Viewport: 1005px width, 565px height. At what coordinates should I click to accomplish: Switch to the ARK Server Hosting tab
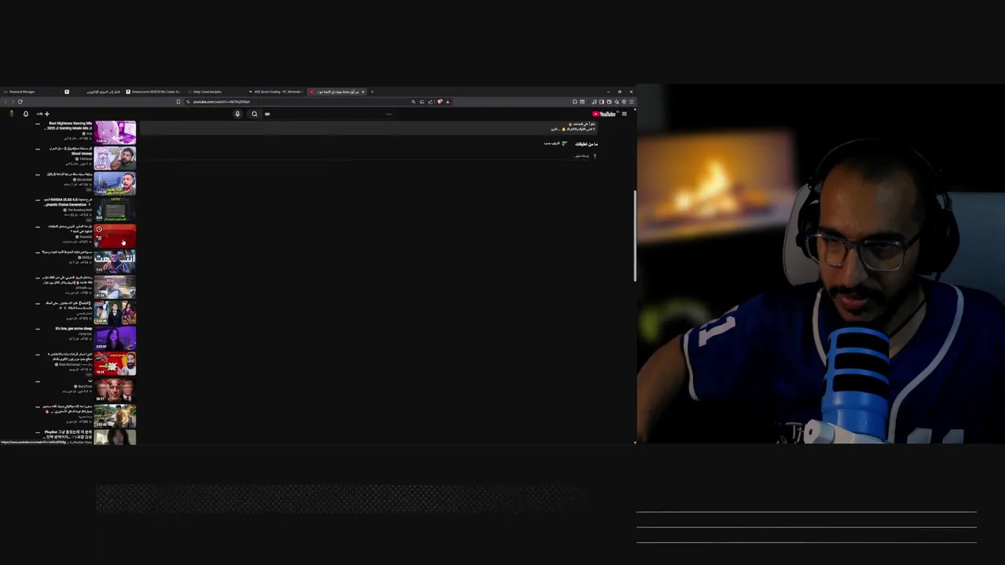pos(276,92)
